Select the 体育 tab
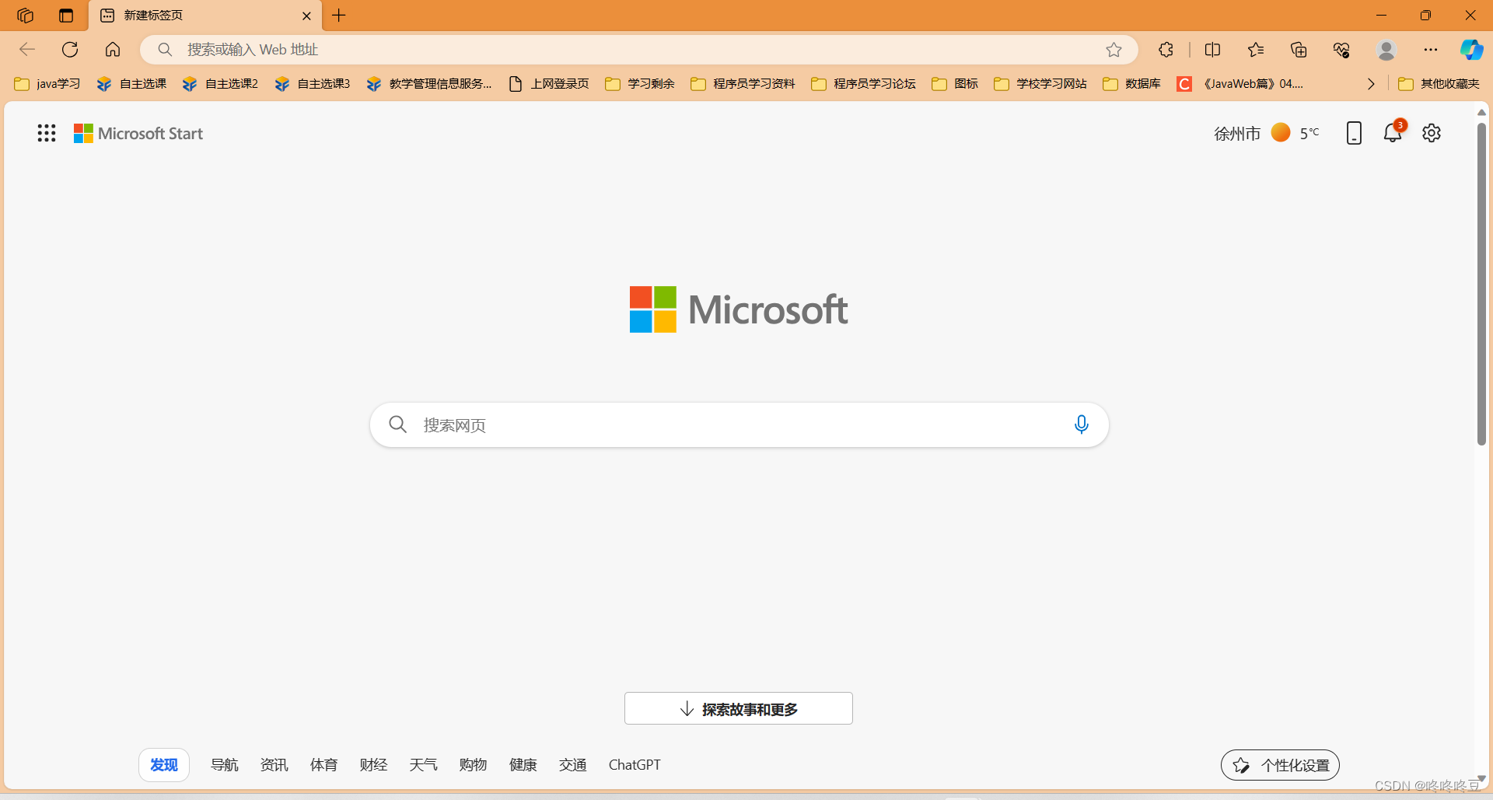Screen dimensions: 1493x800 [x=324, y=765]
